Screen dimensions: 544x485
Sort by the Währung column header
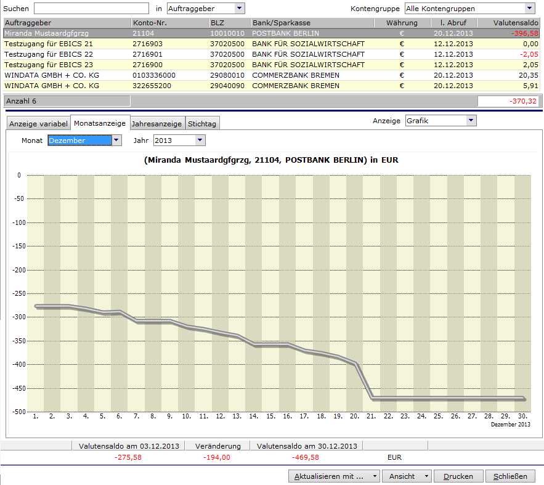[402, 23]
